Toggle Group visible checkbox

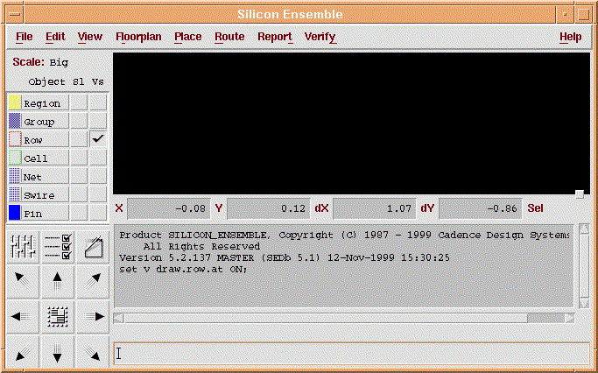point(98,121)
